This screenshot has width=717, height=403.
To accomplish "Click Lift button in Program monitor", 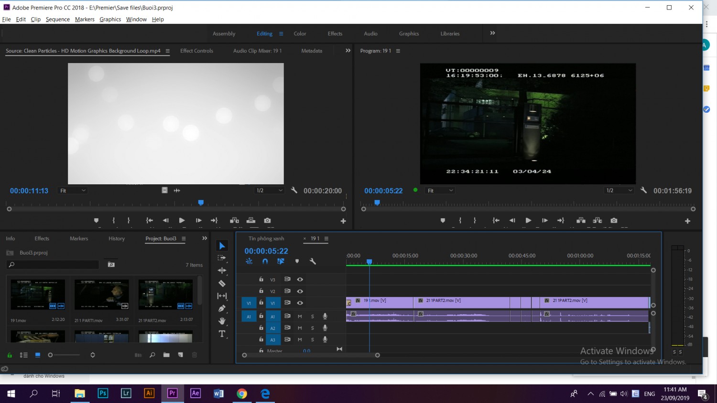I will [581, 220].
